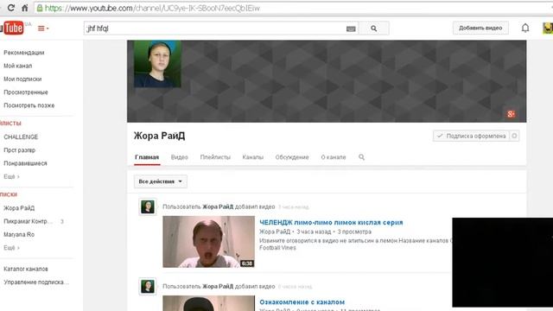Open the CHALLENGE playlist in sidebar

[21, 136]
